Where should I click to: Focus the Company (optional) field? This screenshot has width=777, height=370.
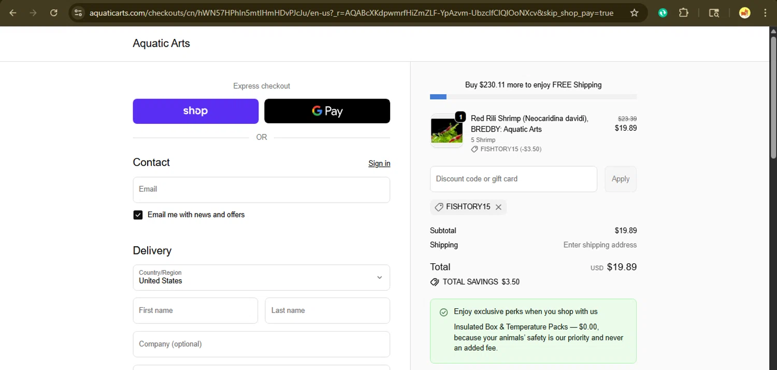(x=261, y=344)
